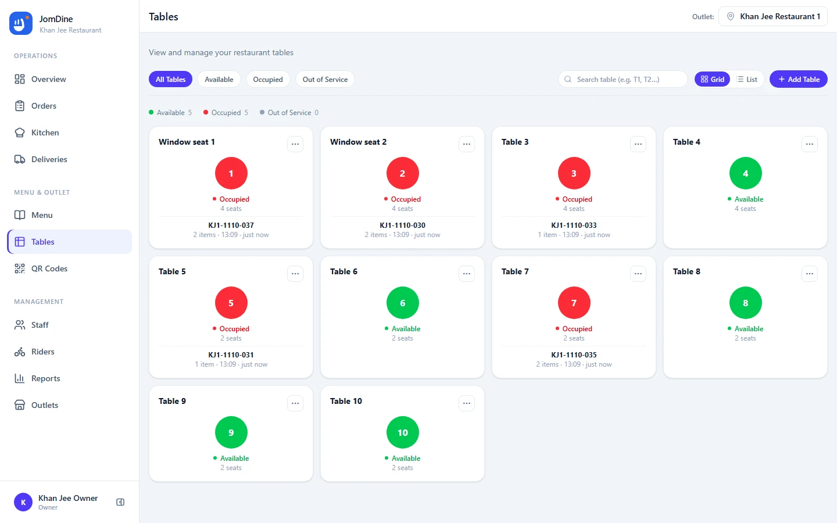Viewport: 837px width, 523px height.
Task: Open options menu for Table 7
Action: tap(638, 274)
